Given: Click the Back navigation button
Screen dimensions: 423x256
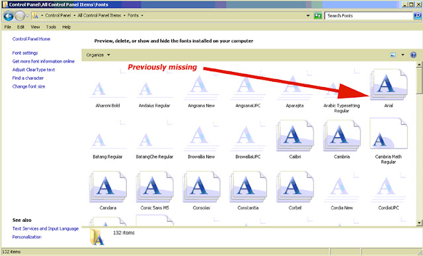Looking at the screenshot, I should 9,16.
